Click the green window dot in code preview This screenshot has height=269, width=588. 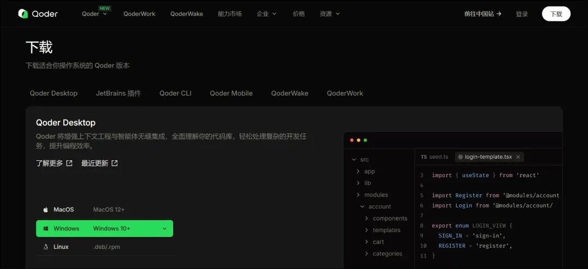(x=365, y=140)
